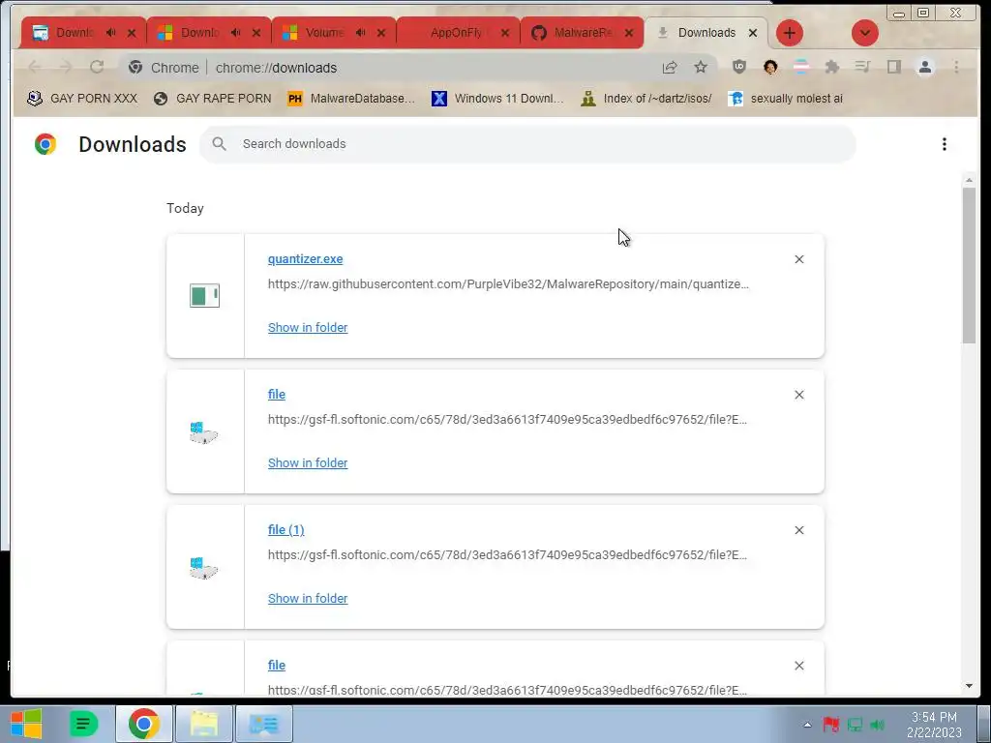Show hidden tray icons arrow
Screen dimensions: 991x743
tap(807, 725)
